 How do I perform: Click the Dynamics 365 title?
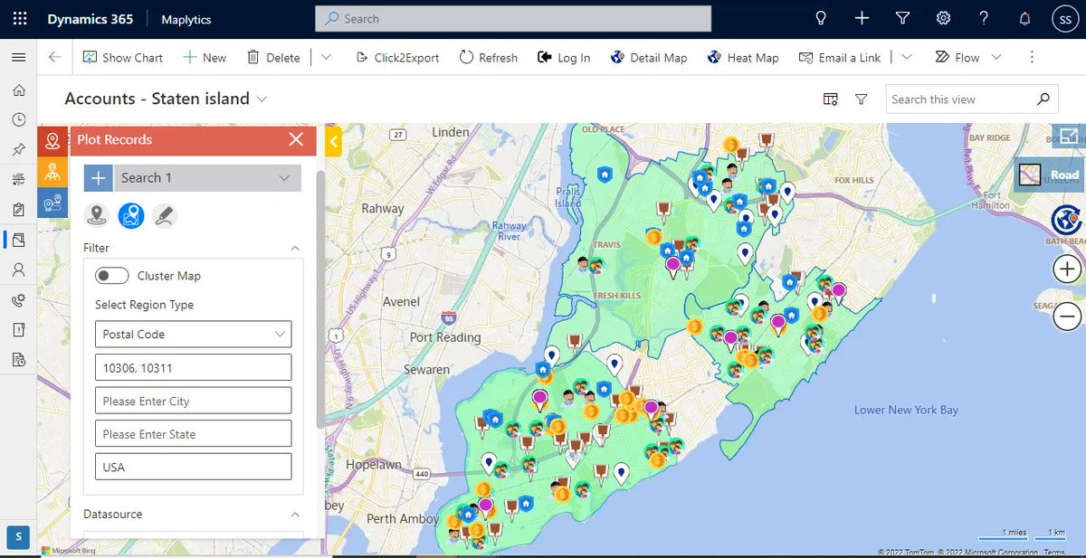pyautogui.click(x=90, y=18)
